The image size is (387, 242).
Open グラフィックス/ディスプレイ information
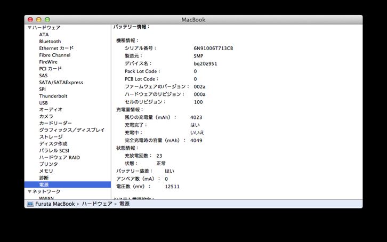point(72,130)
